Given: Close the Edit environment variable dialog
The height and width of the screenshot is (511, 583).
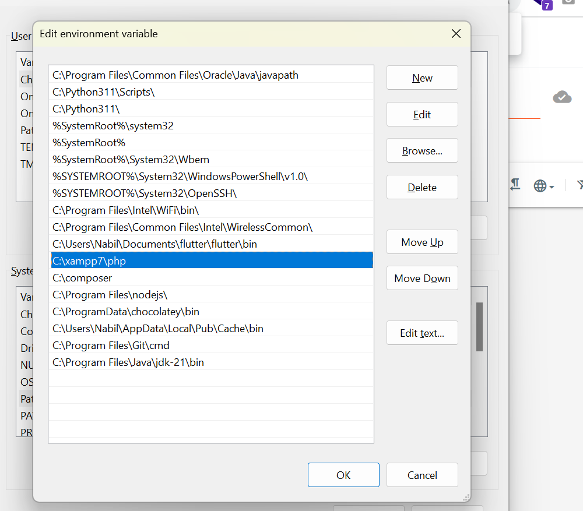Looking at the screenshot, I should point(456,33).
